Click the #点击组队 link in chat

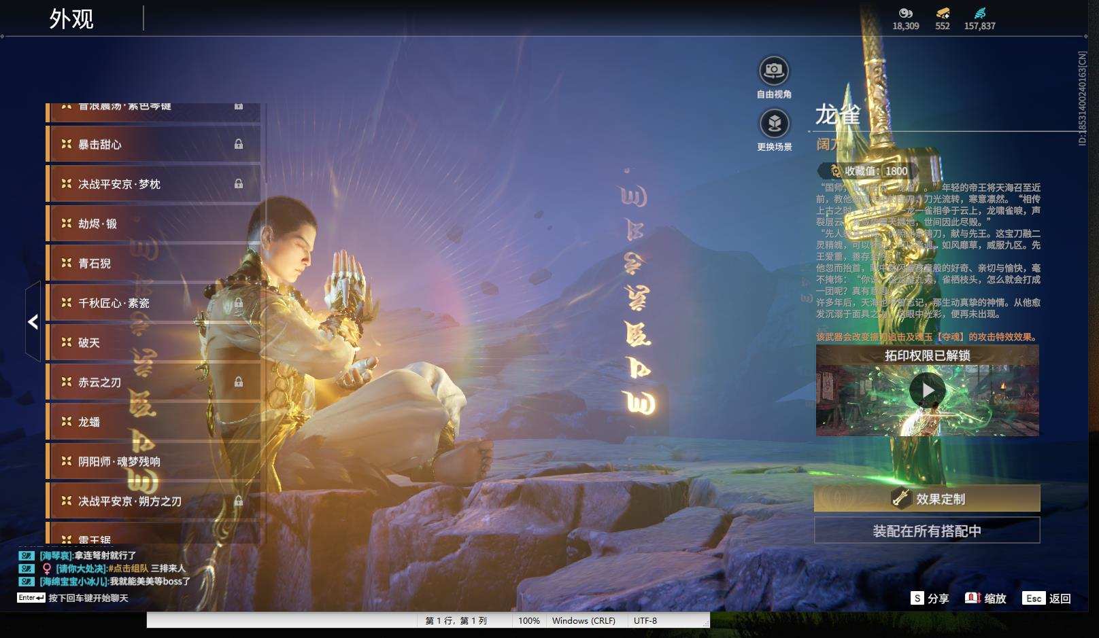click(x=128, y=568)
